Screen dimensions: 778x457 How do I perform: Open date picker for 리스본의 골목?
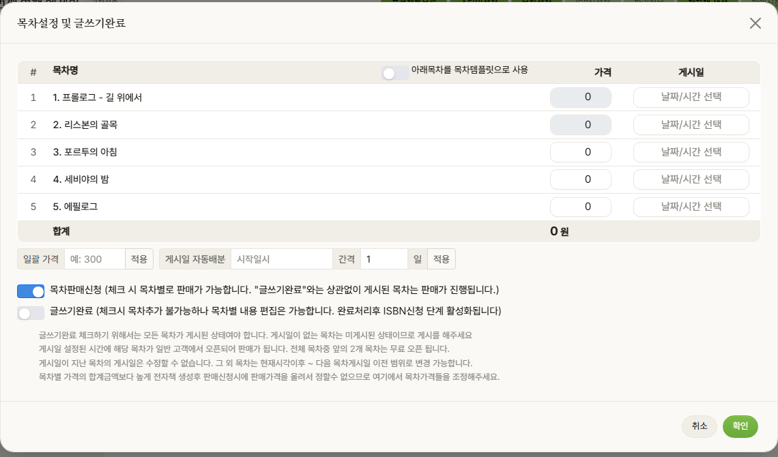tap(691, 125)
